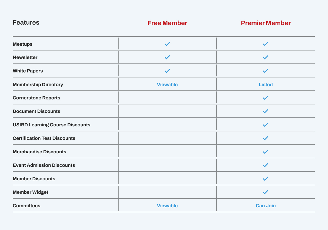This screenshot has height=230, width=328.
Task: Click the Free Member White Papers checkmark
Action: pos(167,71)
